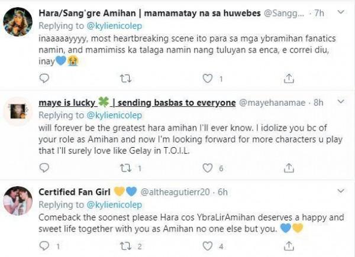Viewport: 355px width, 257px height.
Task: Retweet Hara/Sang'gre Amihan's tweet
Action: 125,77
